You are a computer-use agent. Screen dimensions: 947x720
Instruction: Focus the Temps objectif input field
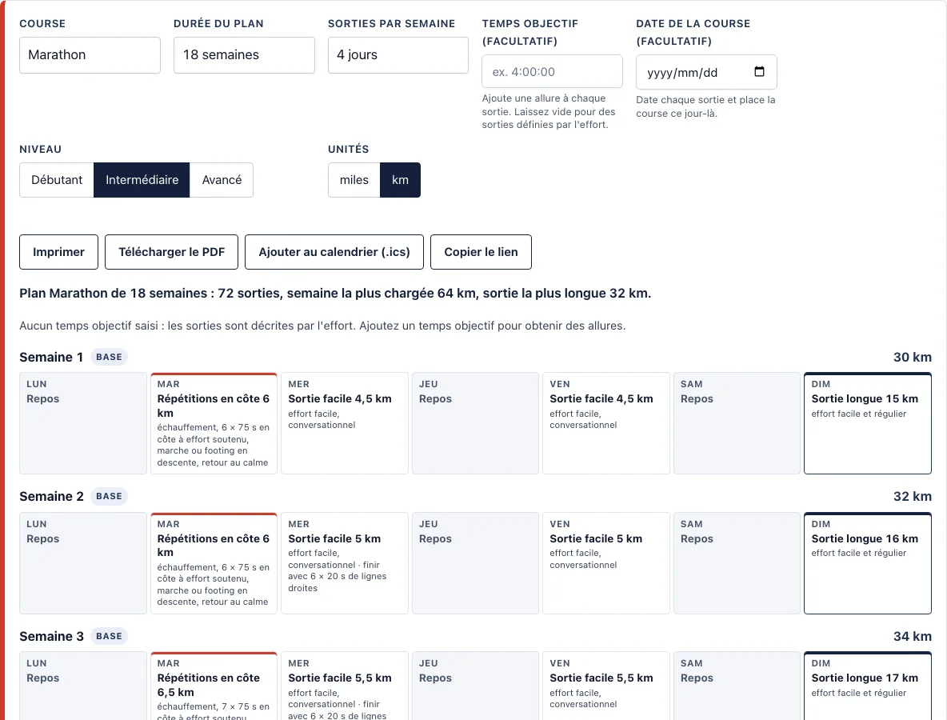552,72
